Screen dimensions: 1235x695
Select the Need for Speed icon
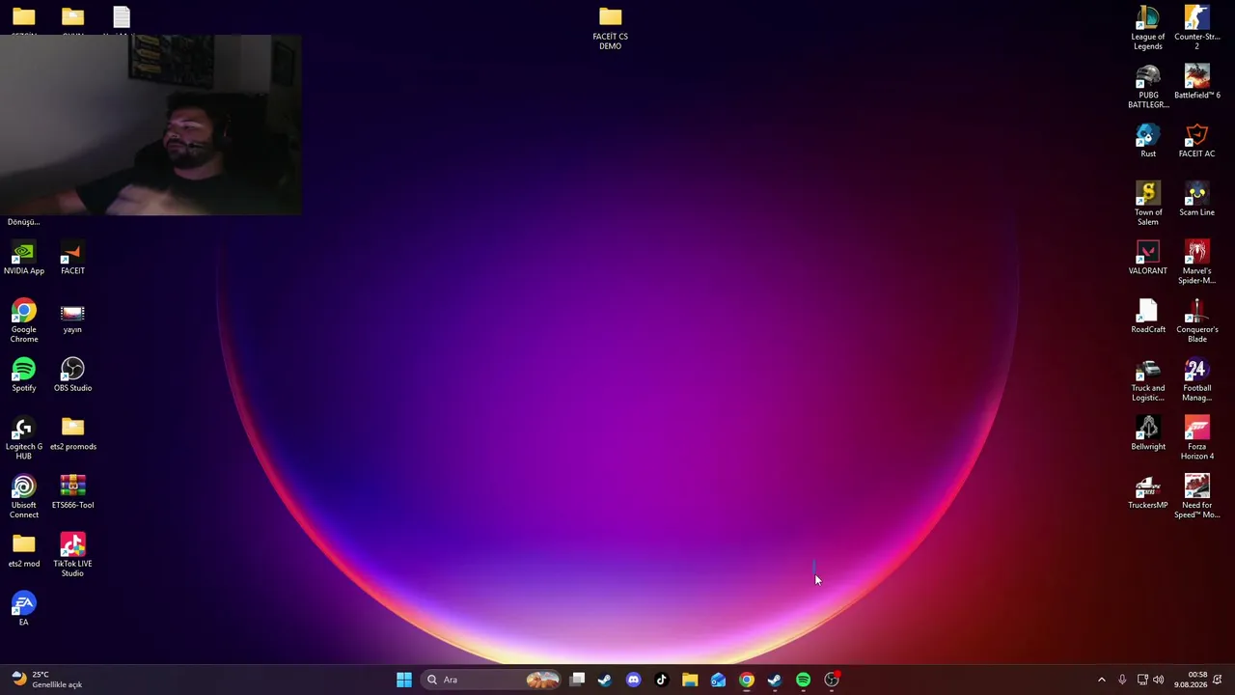tap(1196, 497)
